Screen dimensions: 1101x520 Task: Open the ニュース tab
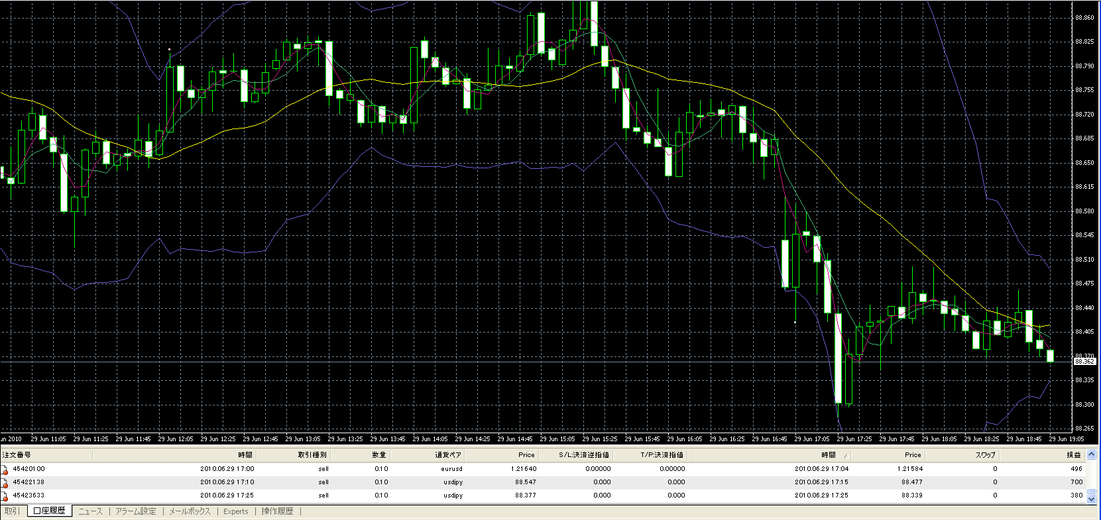click(90, 511)
